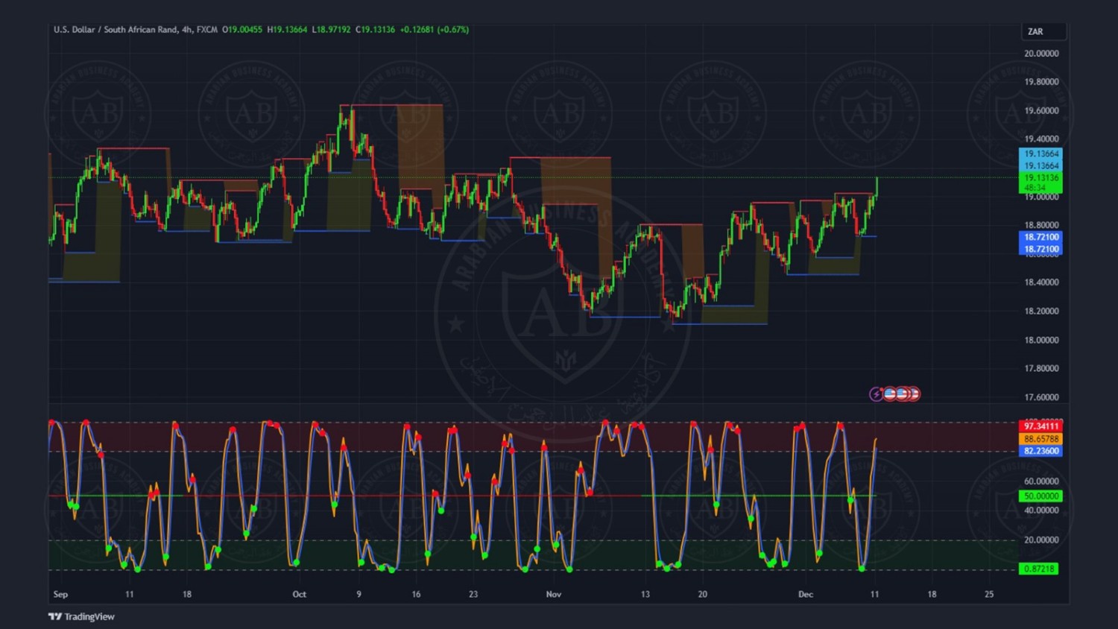Click the red 97.34111 indicator label

coord(1040,426)
